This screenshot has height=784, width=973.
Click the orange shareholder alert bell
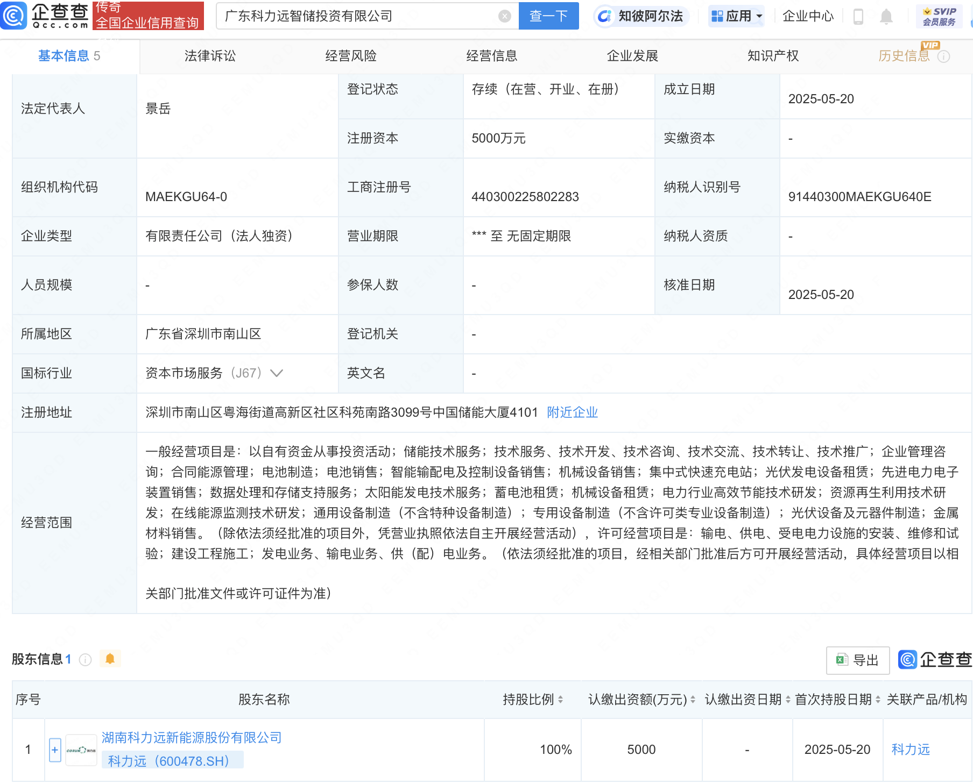pos(110,659)
